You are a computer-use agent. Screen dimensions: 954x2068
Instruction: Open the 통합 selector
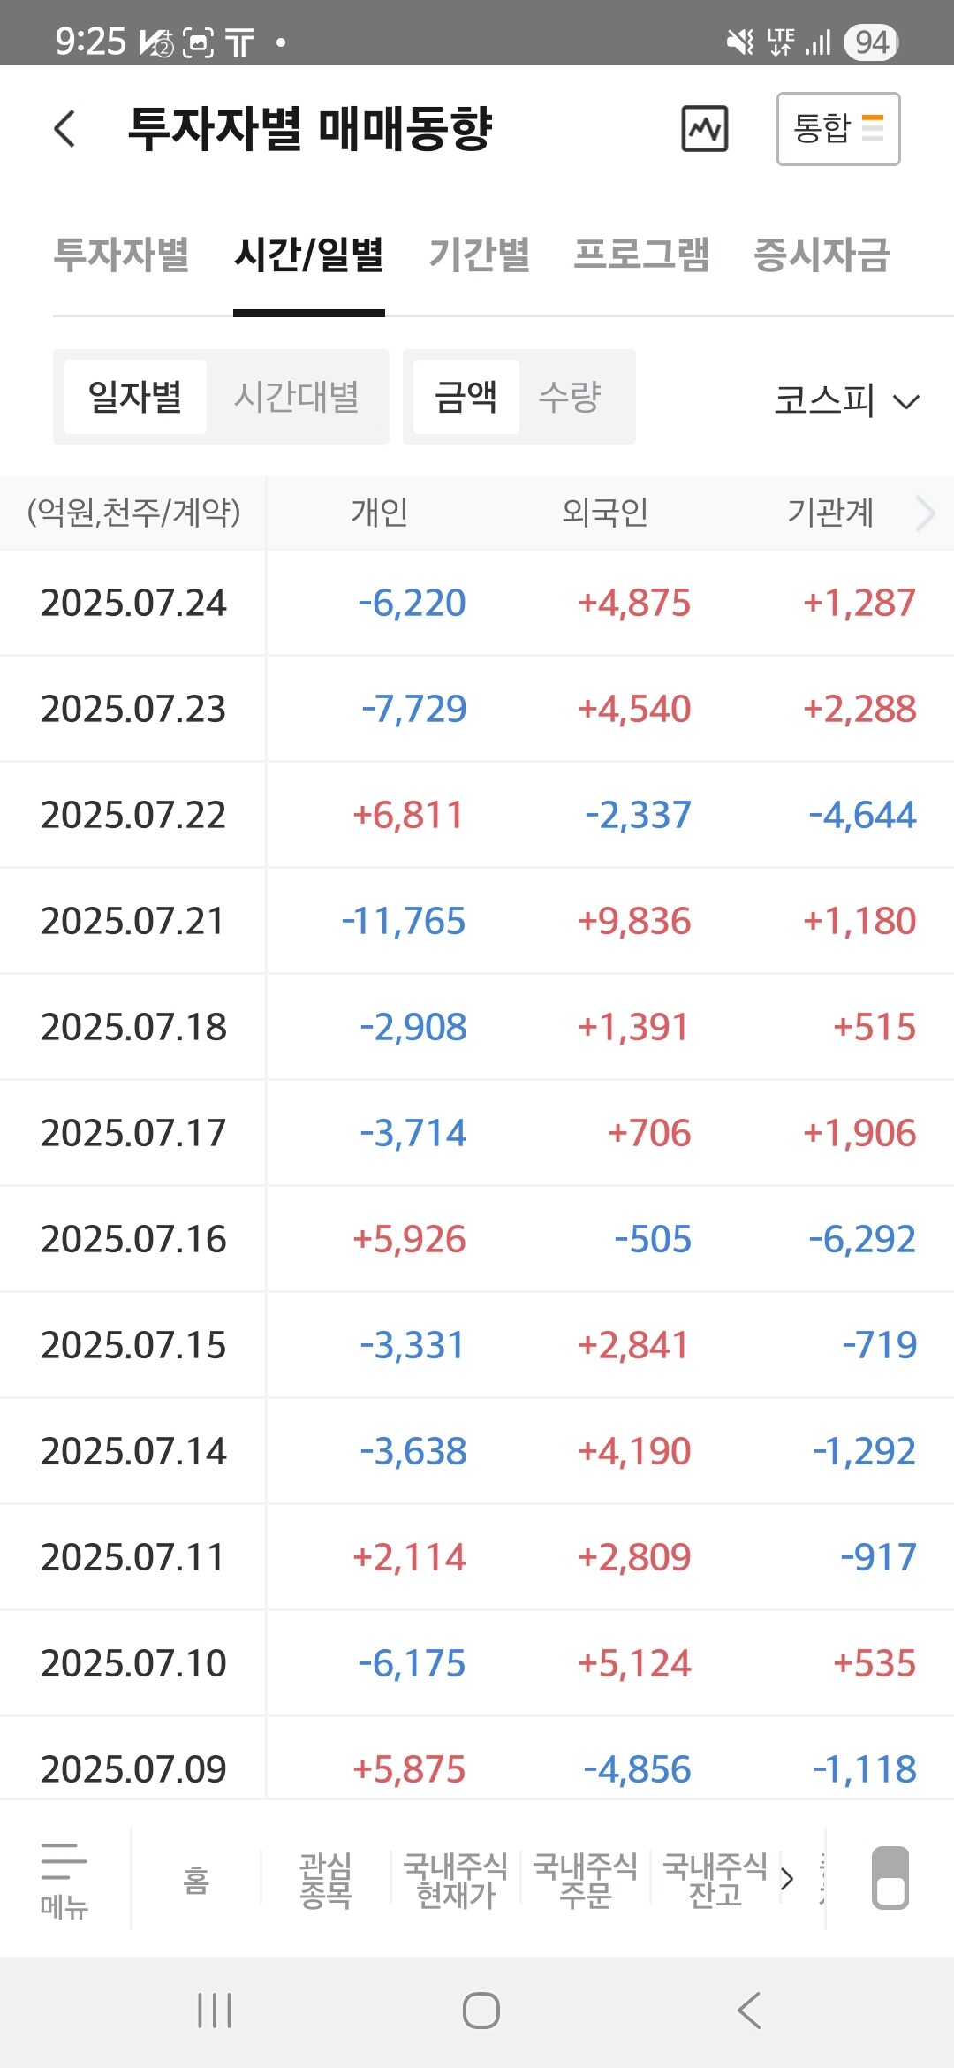coord(837,129)
